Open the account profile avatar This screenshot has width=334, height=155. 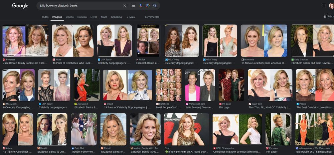pos(332,6)
